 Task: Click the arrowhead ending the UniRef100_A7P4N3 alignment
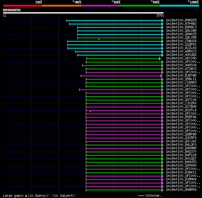[x=163, y=24]
